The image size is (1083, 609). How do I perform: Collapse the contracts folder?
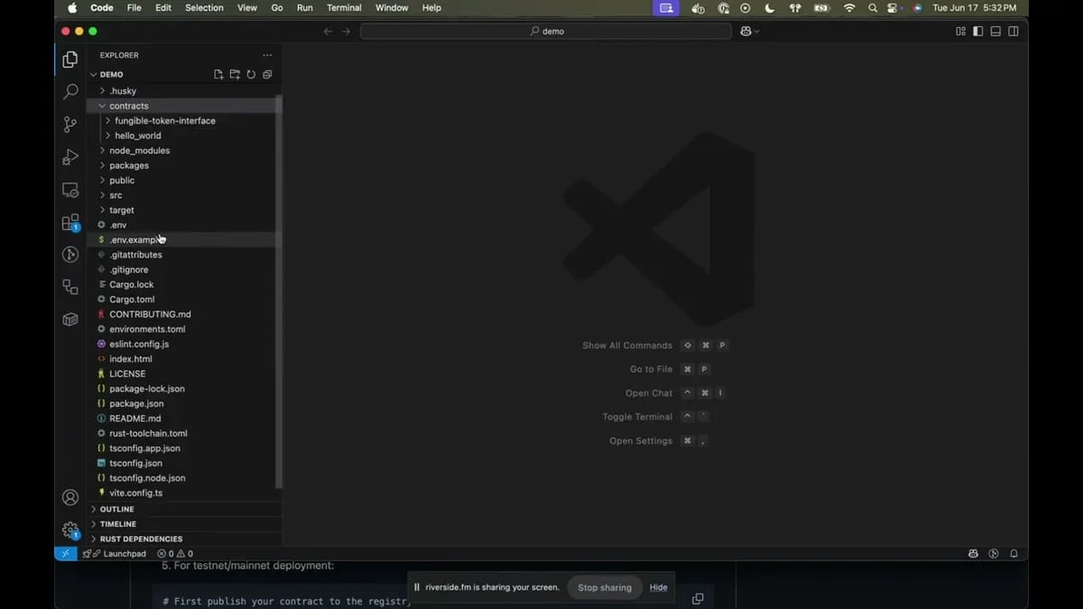point(186,106)
